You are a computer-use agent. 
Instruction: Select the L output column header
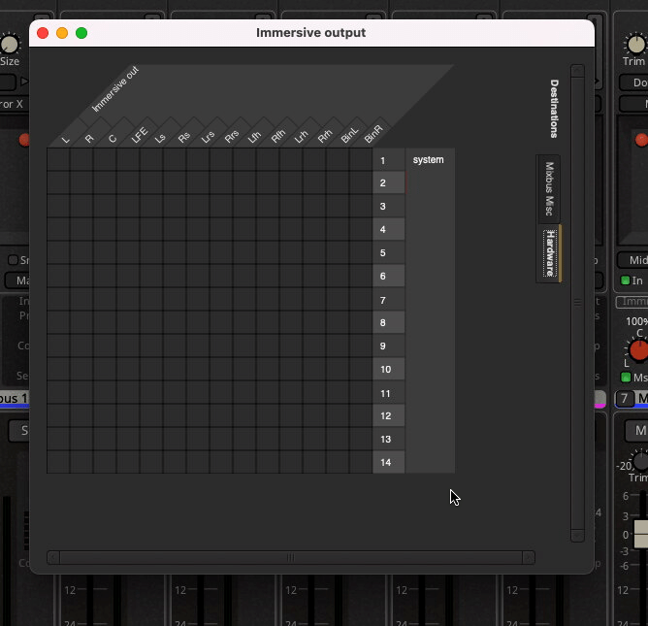click(66, 139)
